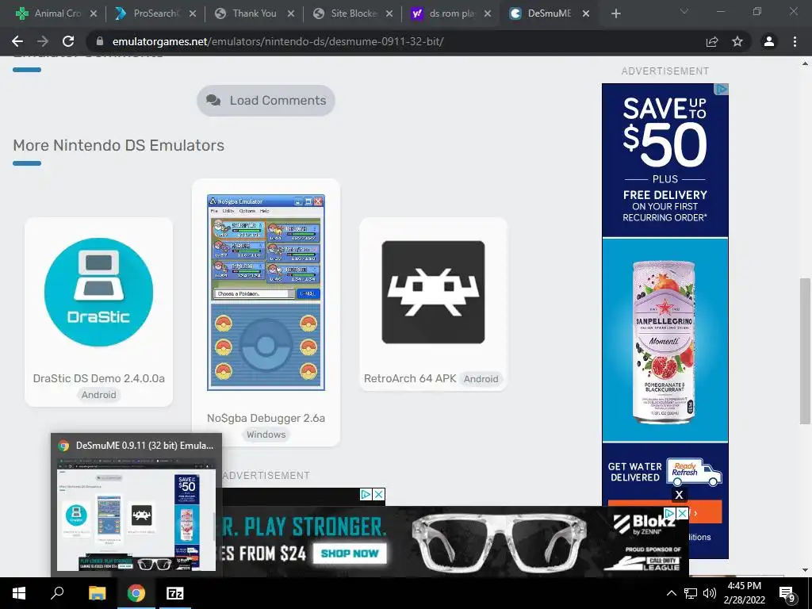The height and width of the screenshot is (609, 812).
Task: Open No$gba emulator screenshot image
Action: pos(266,293)
